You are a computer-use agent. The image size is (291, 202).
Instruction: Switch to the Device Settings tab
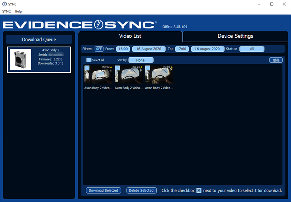pyautogui.click(x=235, y=36)
